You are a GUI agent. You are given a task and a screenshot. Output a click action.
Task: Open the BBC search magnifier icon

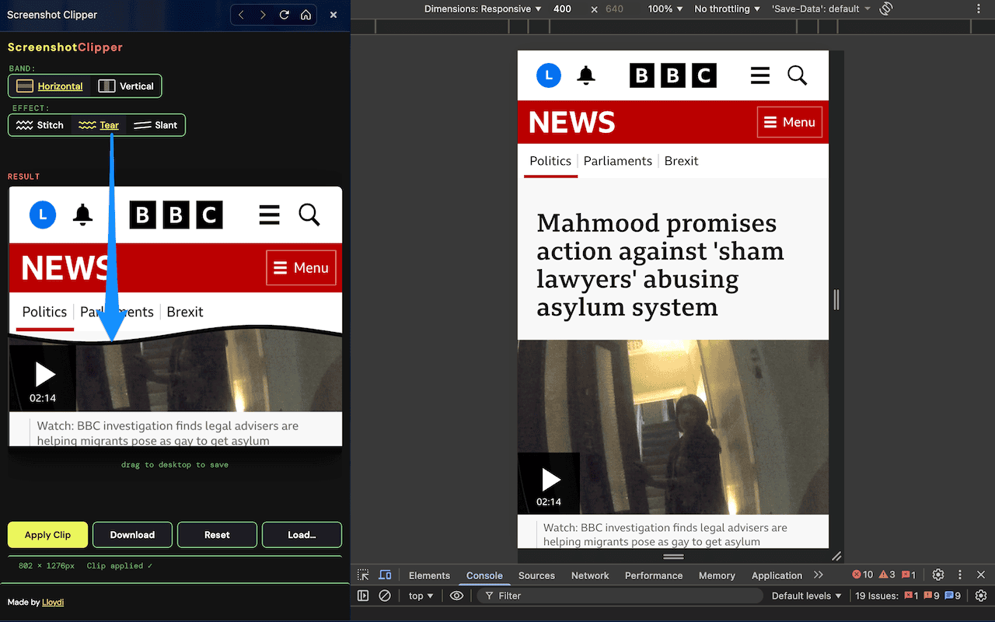(798, 75)
